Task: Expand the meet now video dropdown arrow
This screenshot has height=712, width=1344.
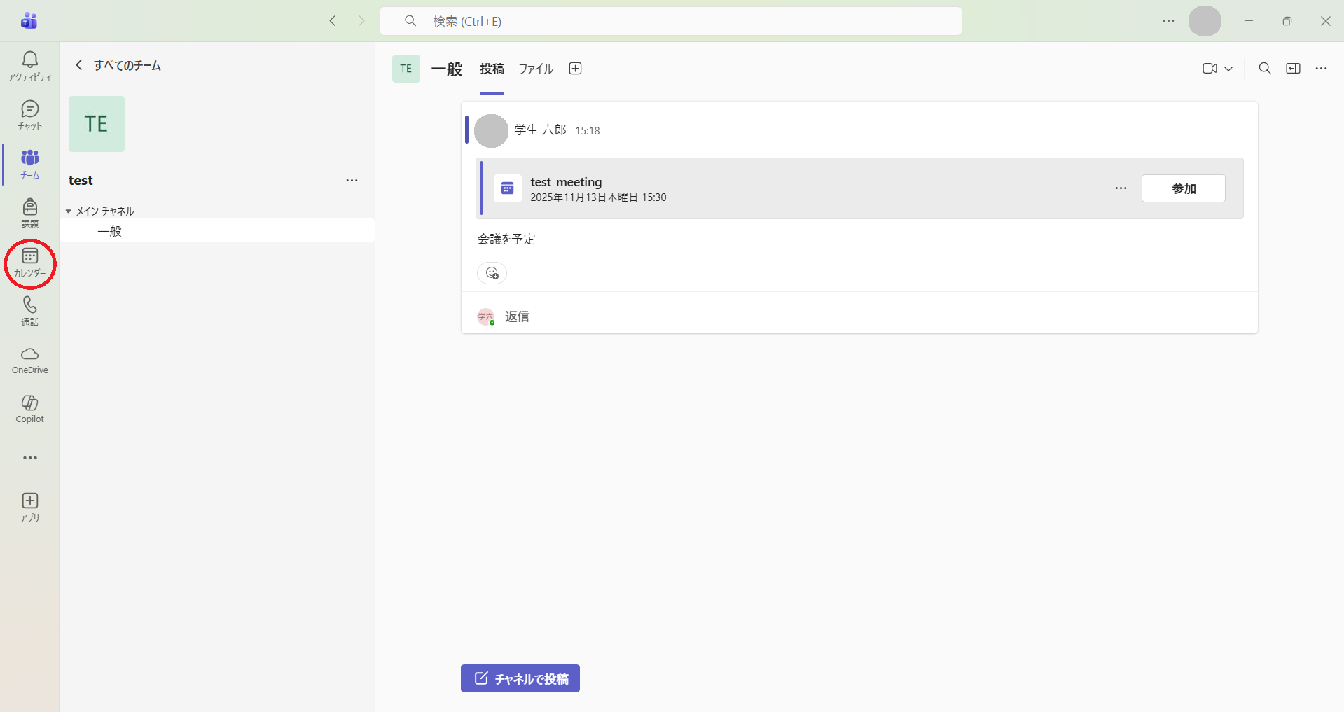Action: point(1228,69)
